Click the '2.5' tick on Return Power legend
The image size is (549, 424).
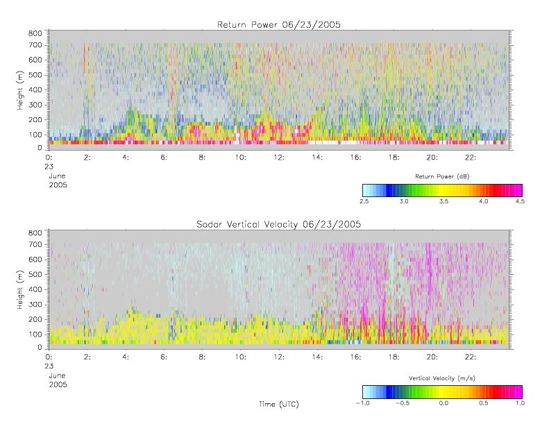point(364,201)
